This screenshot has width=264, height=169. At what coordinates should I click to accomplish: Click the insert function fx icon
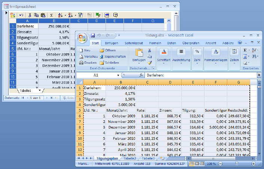(x=141, y=75)
